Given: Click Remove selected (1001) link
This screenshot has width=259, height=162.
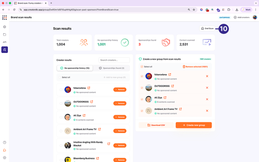Looking at the screenshot, I should 195,67.
